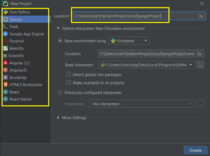Image resolution: width=210 pixels, height=156 pixels.
Task: Enable Inherit global site-packages checkbox
Action: click(x=69, y=74)
